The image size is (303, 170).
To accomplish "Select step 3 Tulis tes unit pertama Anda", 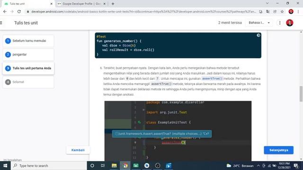I will point(28,68).
